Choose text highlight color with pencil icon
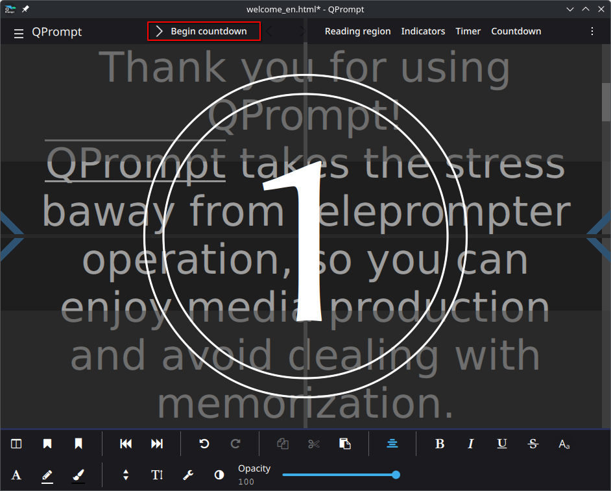The width and height of the screenshot is (611, 491). point(47,475)
